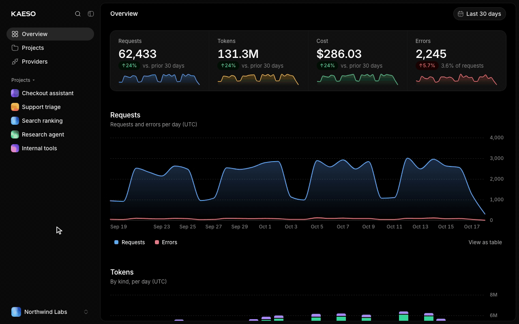Collapse the Projects section in the sidebar
Image resolution: width=519 pixels, height=324 pixels.
tap(23, 80)
